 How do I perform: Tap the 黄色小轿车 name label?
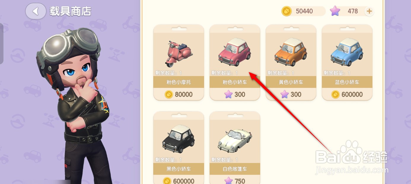coord(291,82)
